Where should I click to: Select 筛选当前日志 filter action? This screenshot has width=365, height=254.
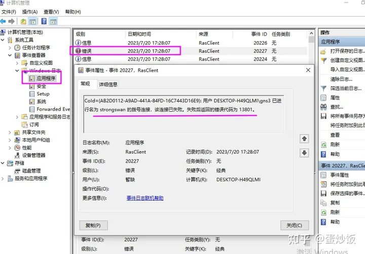pyautogui.click(x=346, y=88)
